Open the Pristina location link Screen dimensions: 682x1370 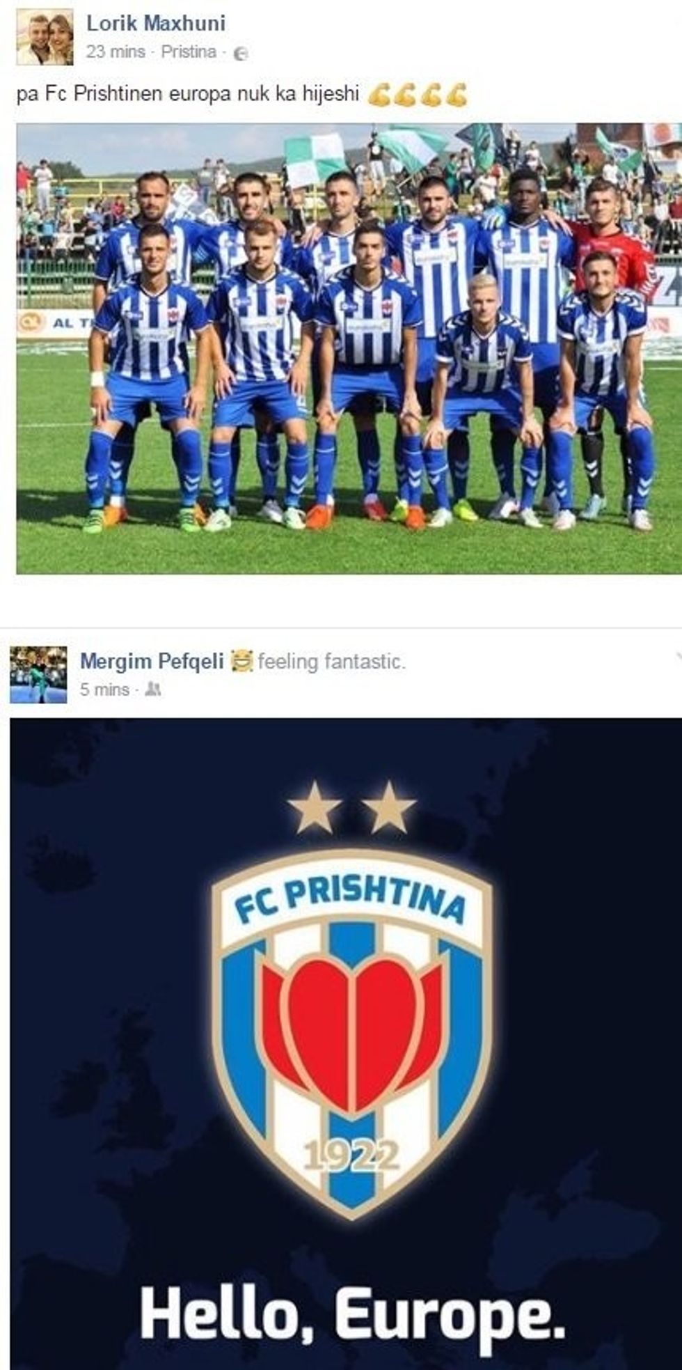(x=188, y=52)
